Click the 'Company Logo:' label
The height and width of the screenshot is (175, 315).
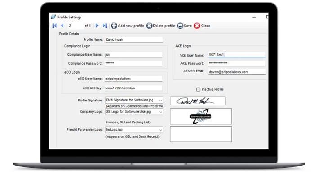[x=91, y=112]
